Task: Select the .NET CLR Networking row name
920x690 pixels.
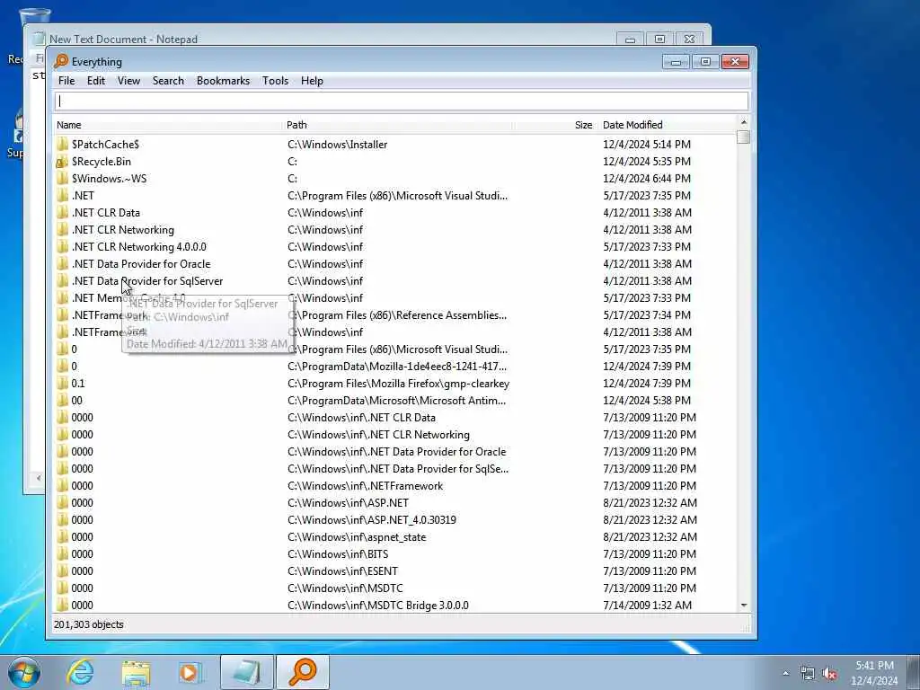Action: coord(122,229)
